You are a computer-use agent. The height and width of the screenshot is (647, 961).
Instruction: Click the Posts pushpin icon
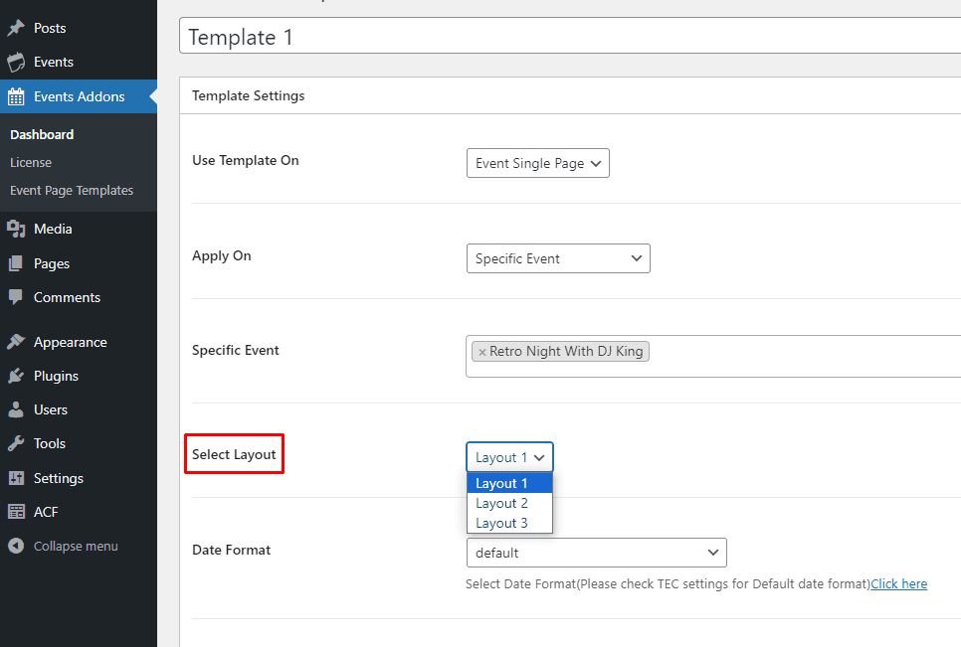16,28
